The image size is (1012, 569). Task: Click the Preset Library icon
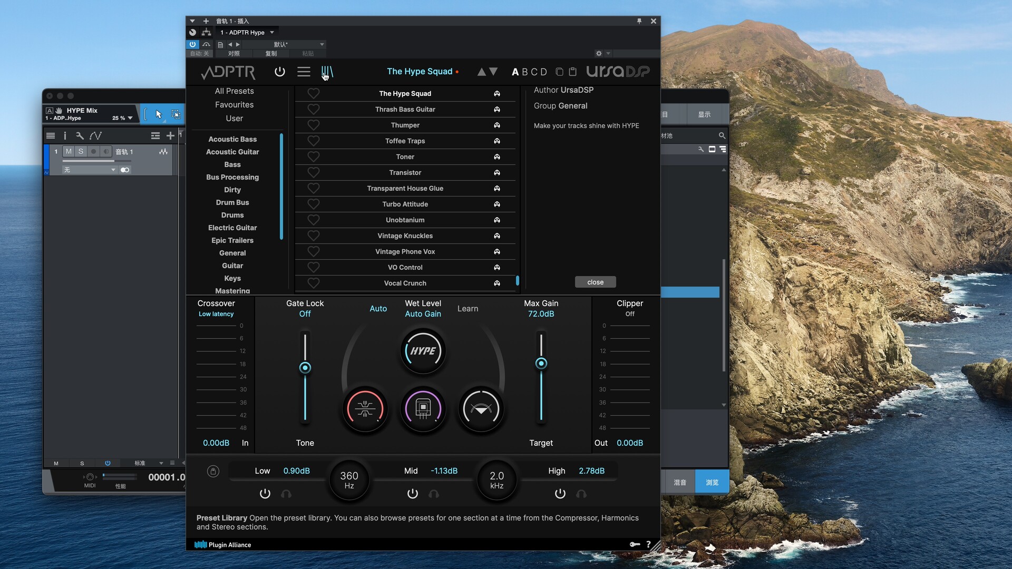coord(327,72)
